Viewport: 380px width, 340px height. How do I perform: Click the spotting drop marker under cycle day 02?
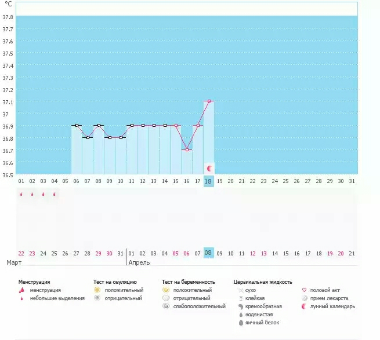[x=32, y=194]
